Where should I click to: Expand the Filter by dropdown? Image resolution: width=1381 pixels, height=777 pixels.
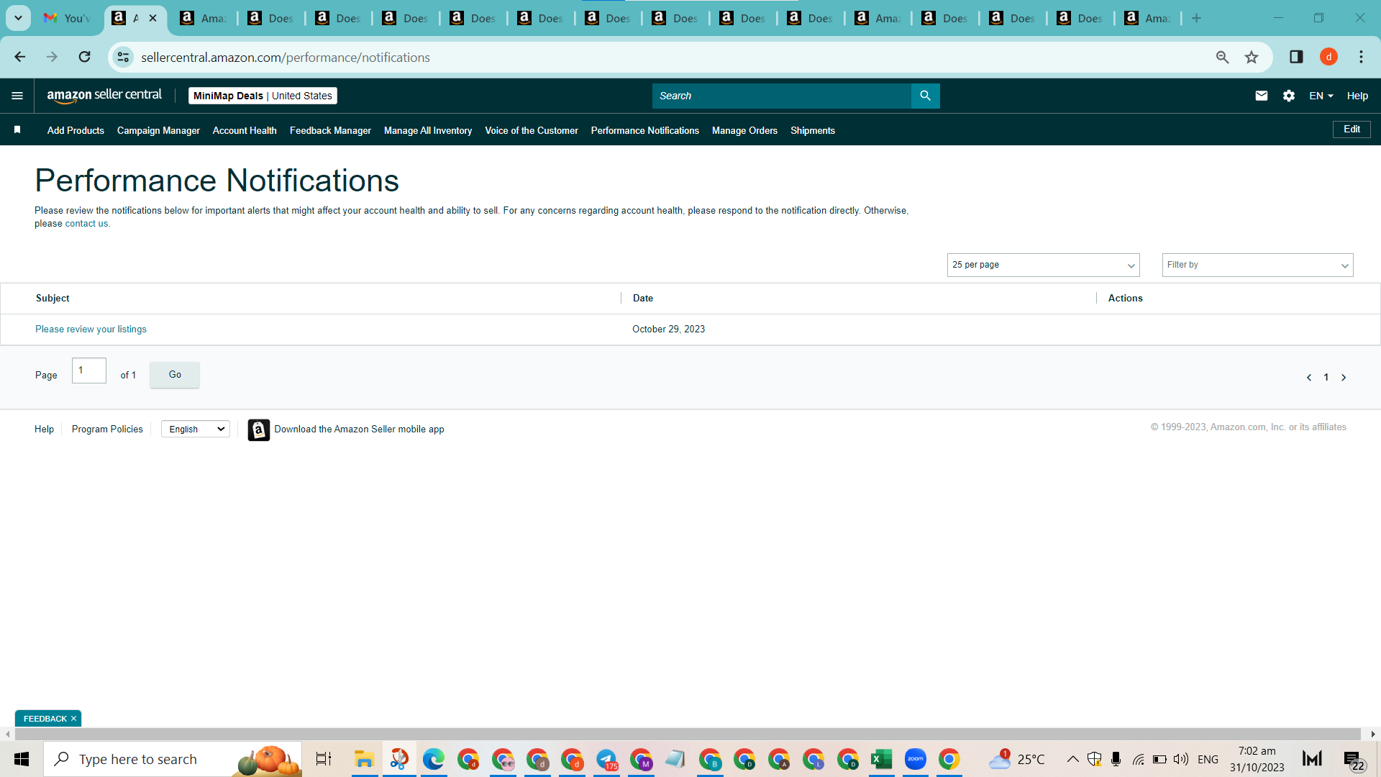(x=1257, y=265)
